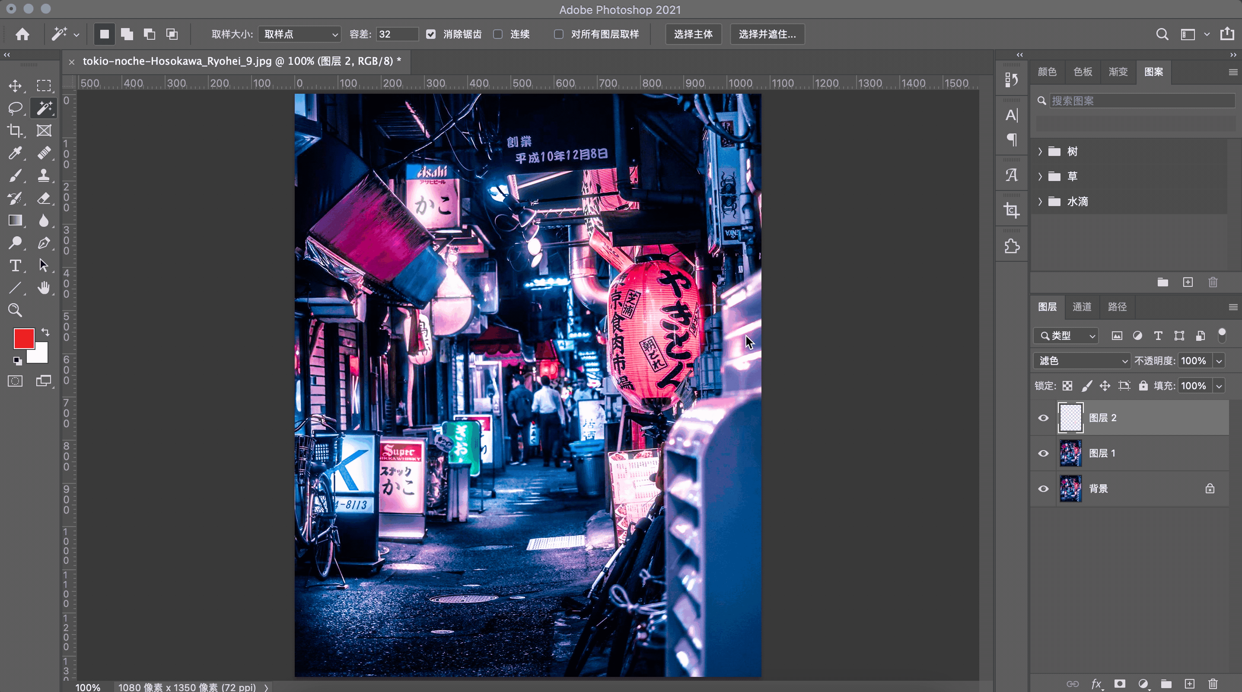Enable the 连续 contiguous checkbox
This screenshot has width=1242, height=692.
(x=498, y=34)
